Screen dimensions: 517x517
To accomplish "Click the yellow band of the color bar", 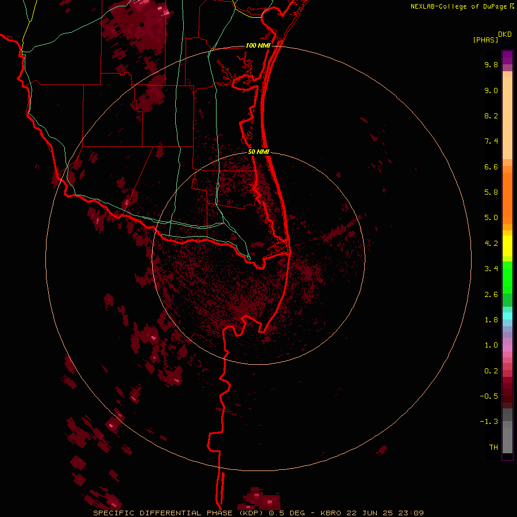I will click(507, 246).
